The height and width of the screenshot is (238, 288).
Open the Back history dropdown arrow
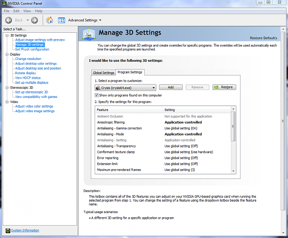(x=28, y=20)
